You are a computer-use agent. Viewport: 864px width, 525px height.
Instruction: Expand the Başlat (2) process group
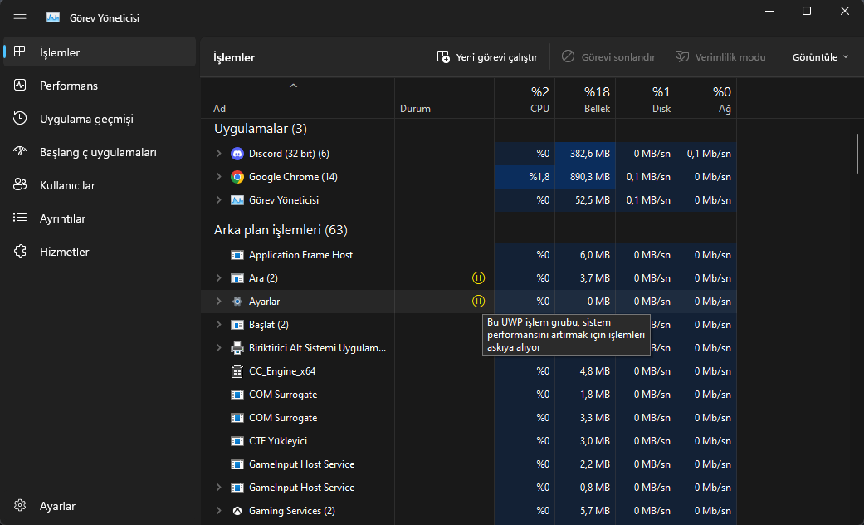click(219, 325)
